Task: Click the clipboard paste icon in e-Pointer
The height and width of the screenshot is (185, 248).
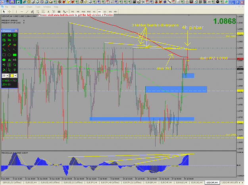Action: (x=4, y=40)
